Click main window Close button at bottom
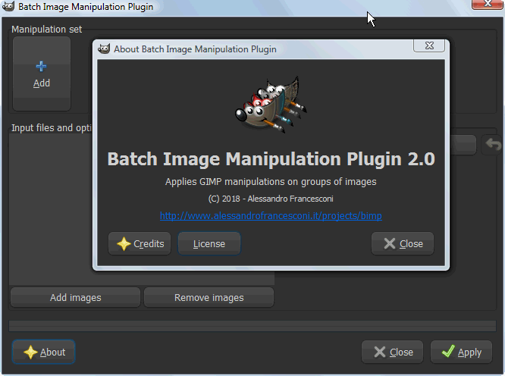Screen dimensions: 505x376 coord(392,352)
